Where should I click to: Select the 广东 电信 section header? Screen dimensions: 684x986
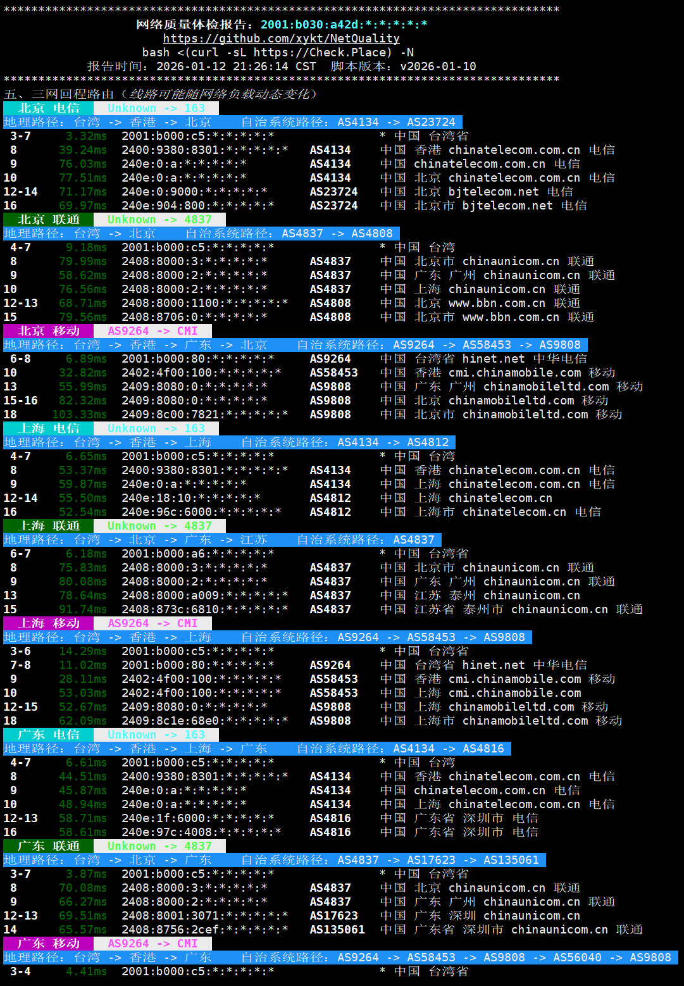tap(48, 735)
